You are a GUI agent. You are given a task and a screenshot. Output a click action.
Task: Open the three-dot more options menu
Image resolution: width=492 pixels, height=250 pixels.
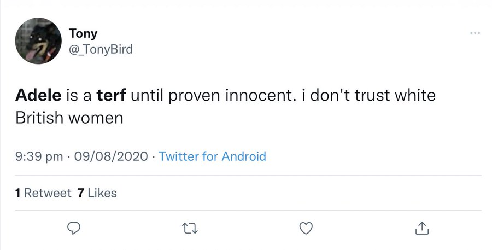tap(475, 33)
